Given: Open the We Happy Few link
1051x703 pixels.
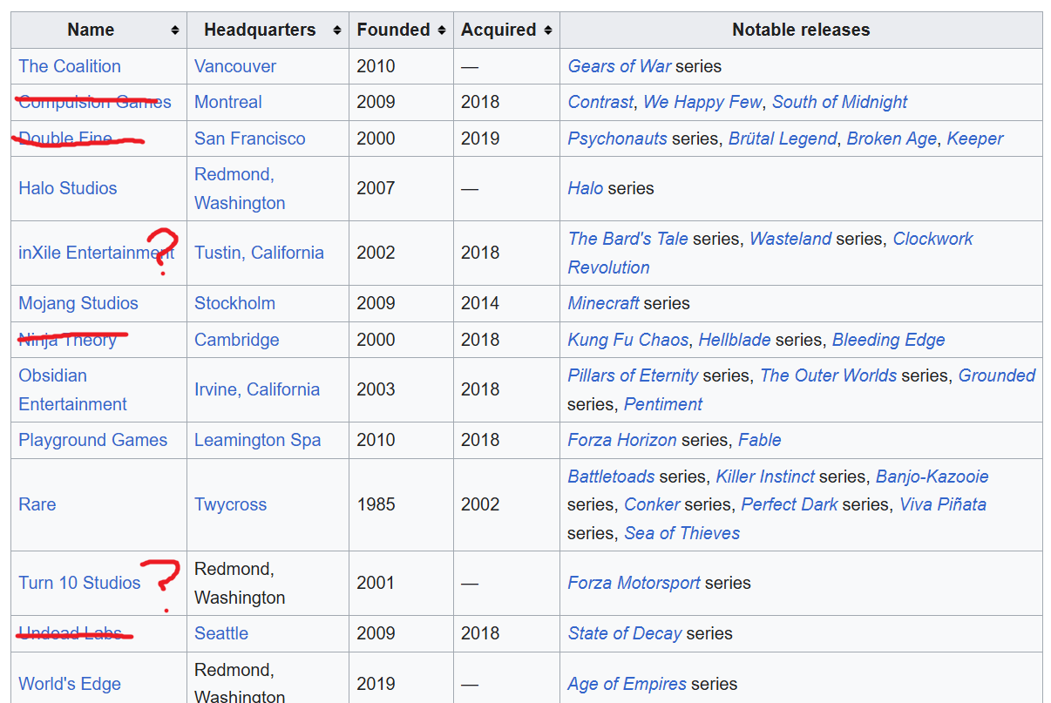Looking at the screenshot, I should pyautogui.click(x=702, y=102).
